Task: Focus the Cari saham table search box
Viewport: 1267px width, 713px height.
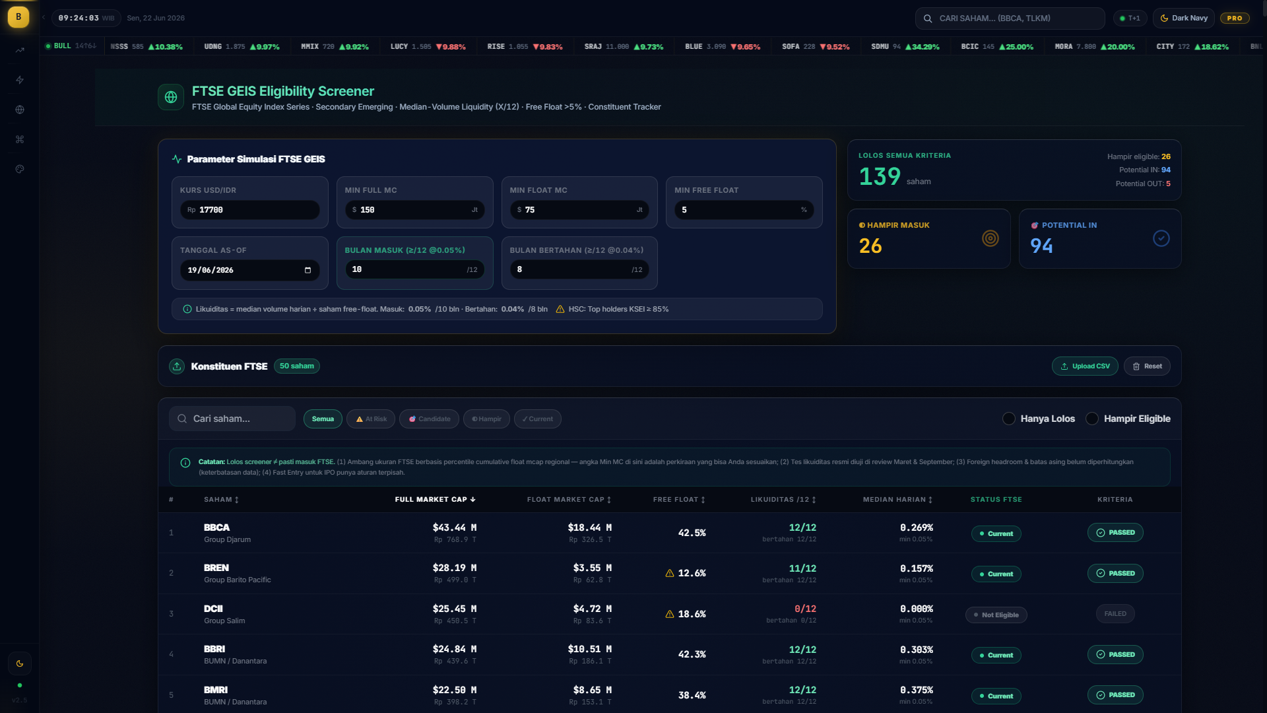Action: (232, 419)
